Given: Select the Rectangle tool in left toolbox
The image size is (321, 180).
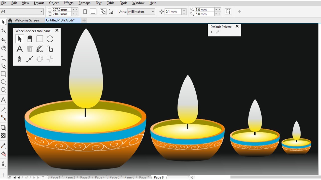Looking at the screenshot, I should tap(3, 74).
